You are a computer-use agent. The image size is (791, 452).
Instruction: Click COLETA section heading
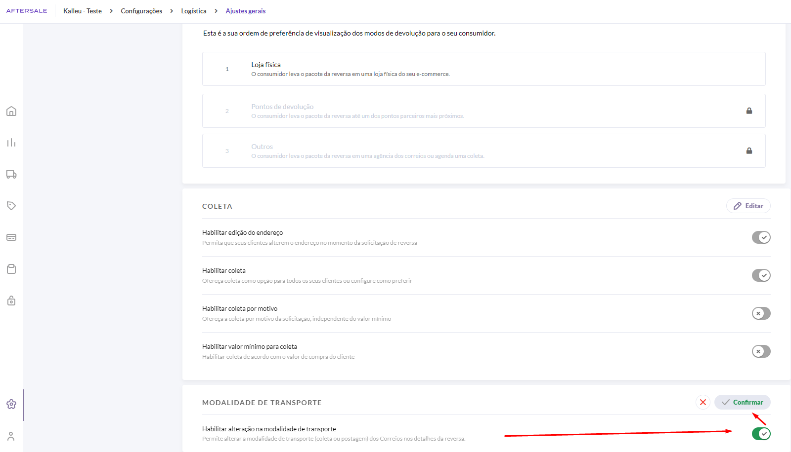(217, 206)
